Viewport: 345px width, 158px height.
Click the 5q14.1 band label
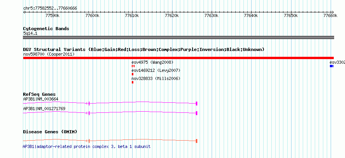pos(30,34)
